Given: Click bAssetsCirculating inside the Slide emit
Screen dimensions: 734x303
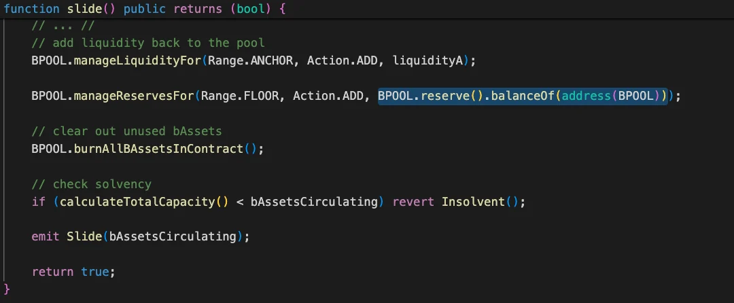Looking at the screenshot, I should point(172,236).
